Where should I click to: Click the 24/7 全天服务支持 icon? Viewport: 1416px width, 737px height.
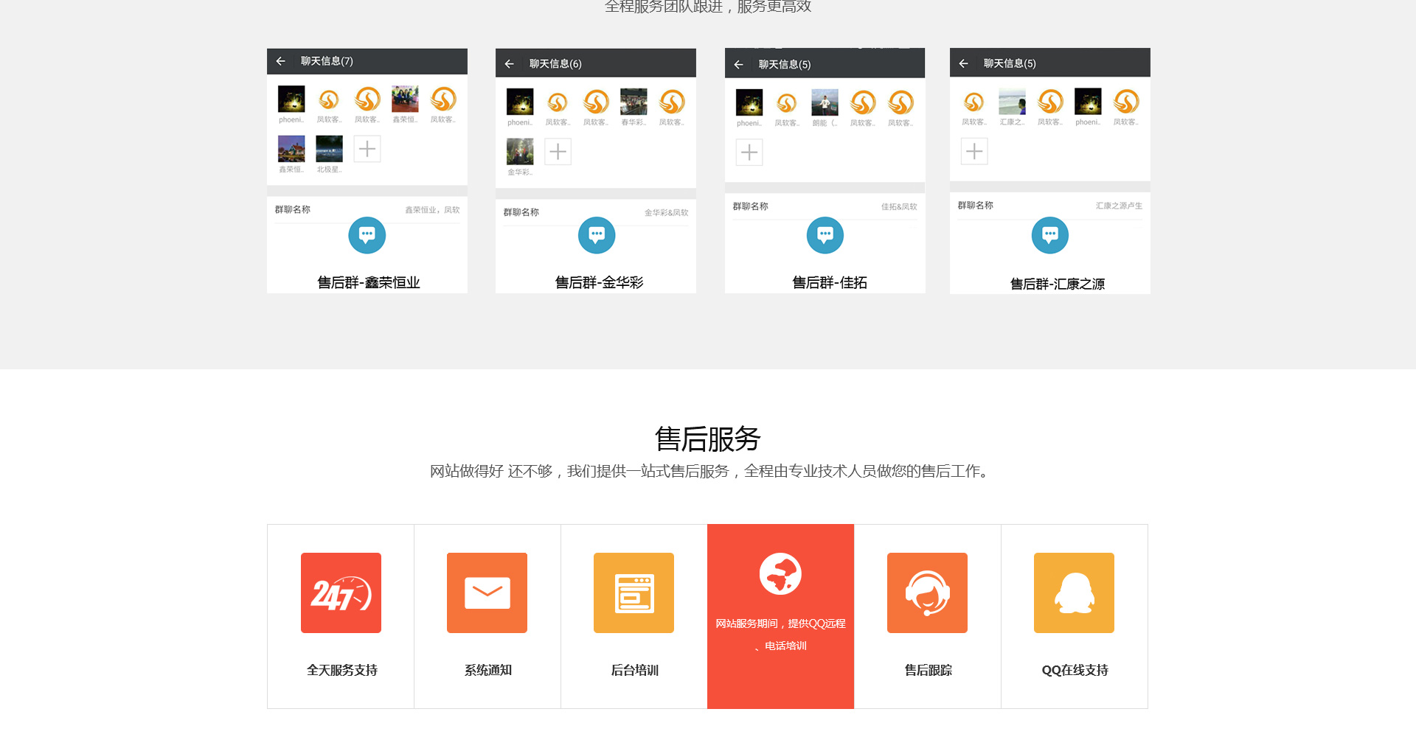[341, 593]
